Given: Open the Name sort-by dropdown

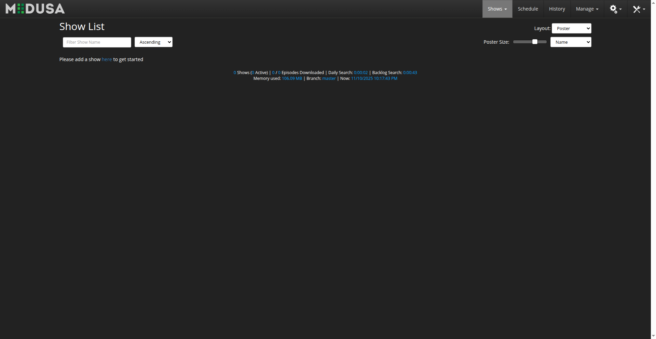Looking at the screenshot, I should pyautogui.click(x=571, y=42).
